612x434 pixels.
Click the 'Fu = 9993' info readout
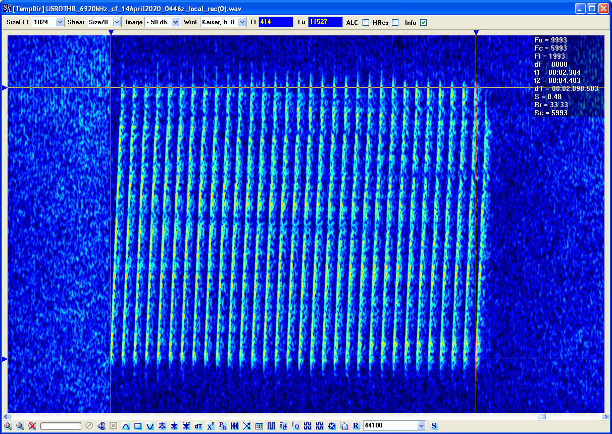(x=550, y=40)
